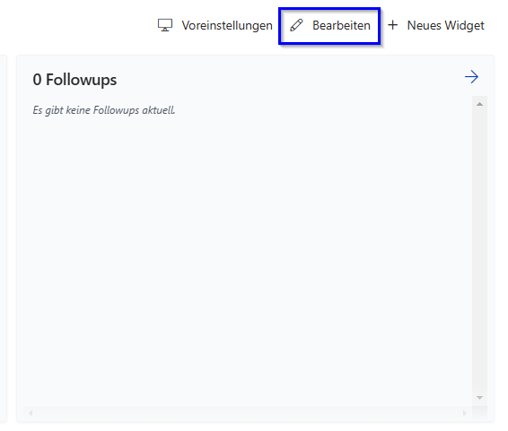The image size is (508, 431).
Task: Select the Bearbeiten button
Action: coord(329,26)
